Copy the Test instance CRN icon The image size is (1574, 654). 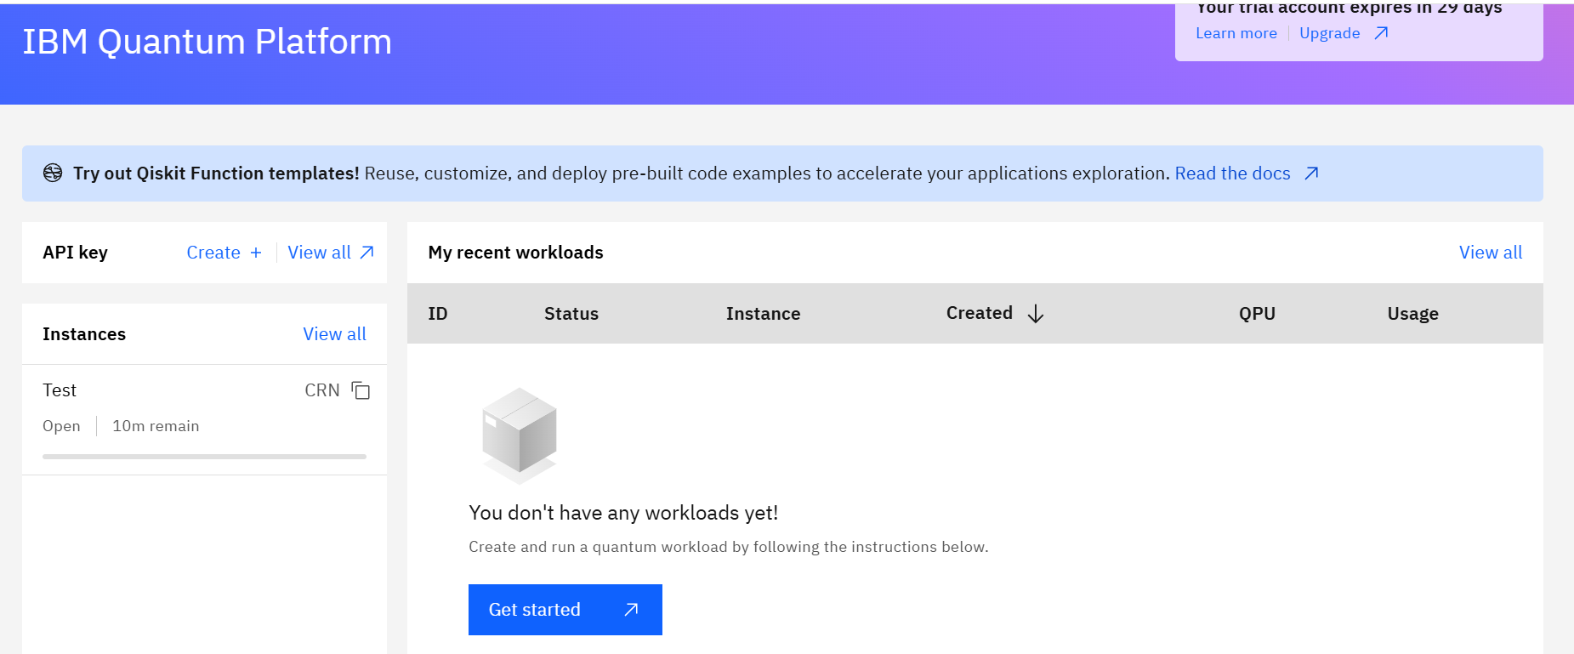click(x=361, y=390)
